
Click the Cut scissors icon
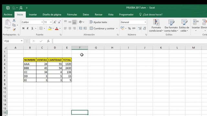(x=14, y=20)
